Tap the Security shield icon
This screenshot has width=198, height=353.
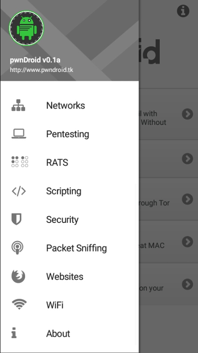pyautogui.click(x=16, y=219)
